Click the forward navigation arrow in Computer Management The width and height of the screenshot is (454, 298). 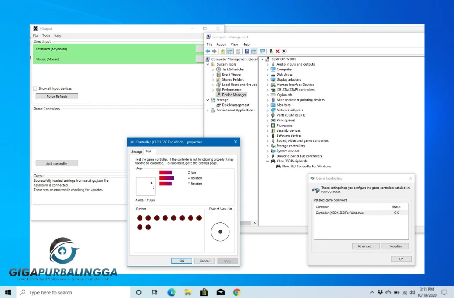pyautogui.click(x=214, y=51)
